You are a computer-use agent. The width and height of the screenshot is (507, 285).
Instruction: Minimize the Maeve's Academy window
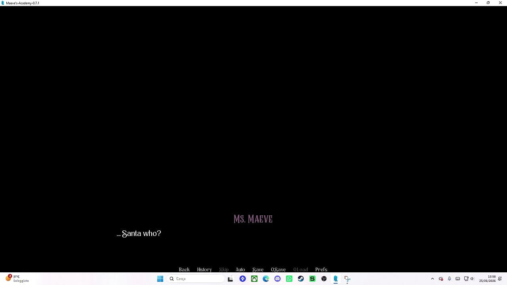[476, 3]
